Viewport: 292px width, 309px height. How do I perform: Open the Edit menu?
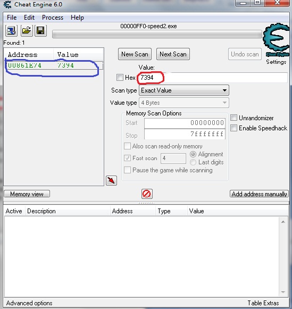[29, 18]
